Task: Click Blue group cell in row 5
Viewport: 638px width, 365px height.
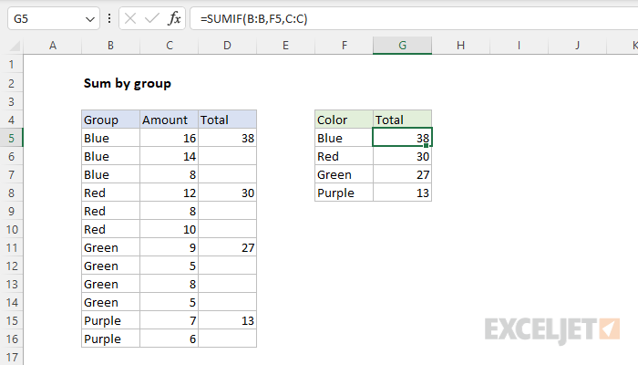Action: click(110, 138)
